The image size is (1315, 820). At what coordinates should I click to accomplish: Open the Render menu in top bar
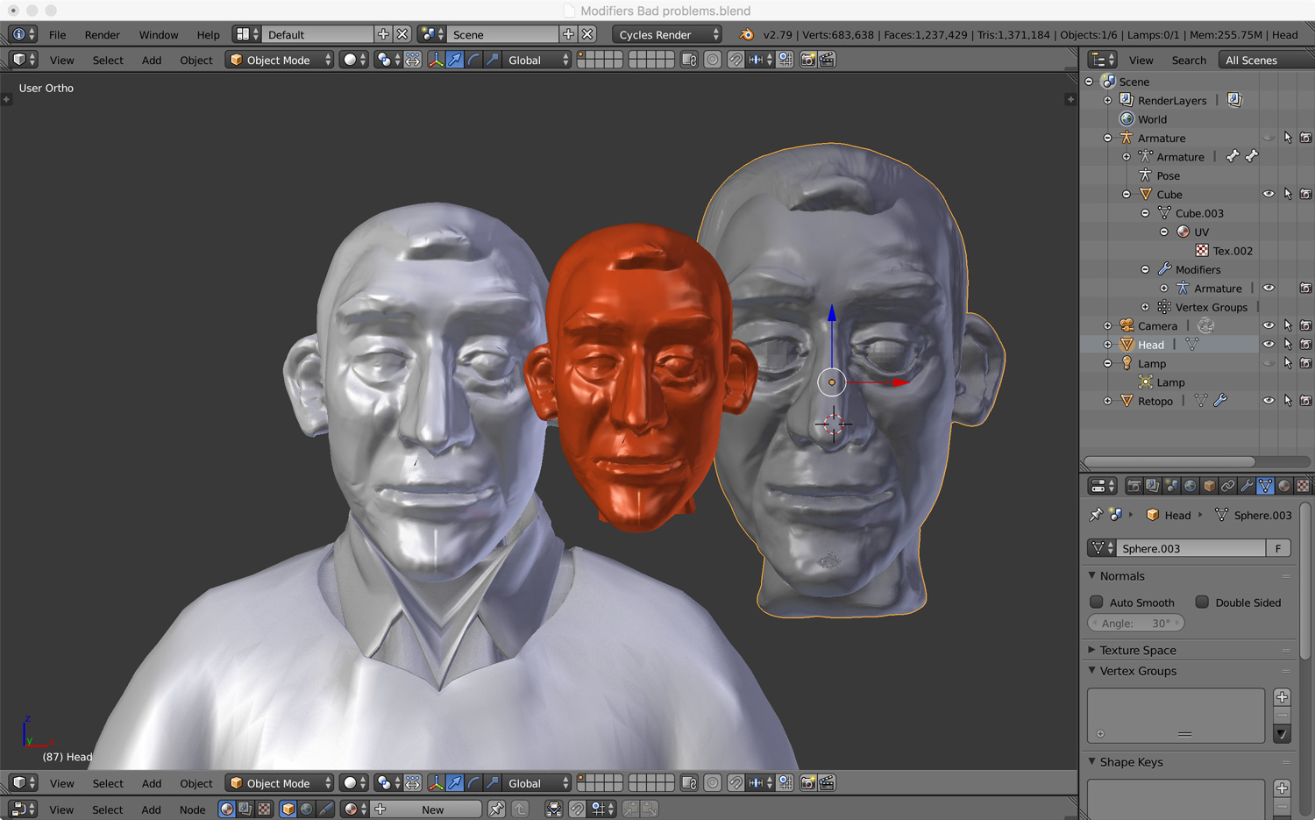[102, 34]
